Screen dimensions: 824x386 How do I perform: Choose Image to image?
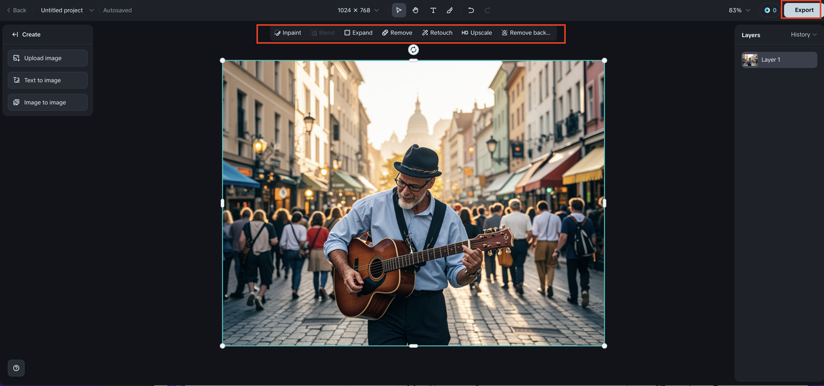click(48, 102)
